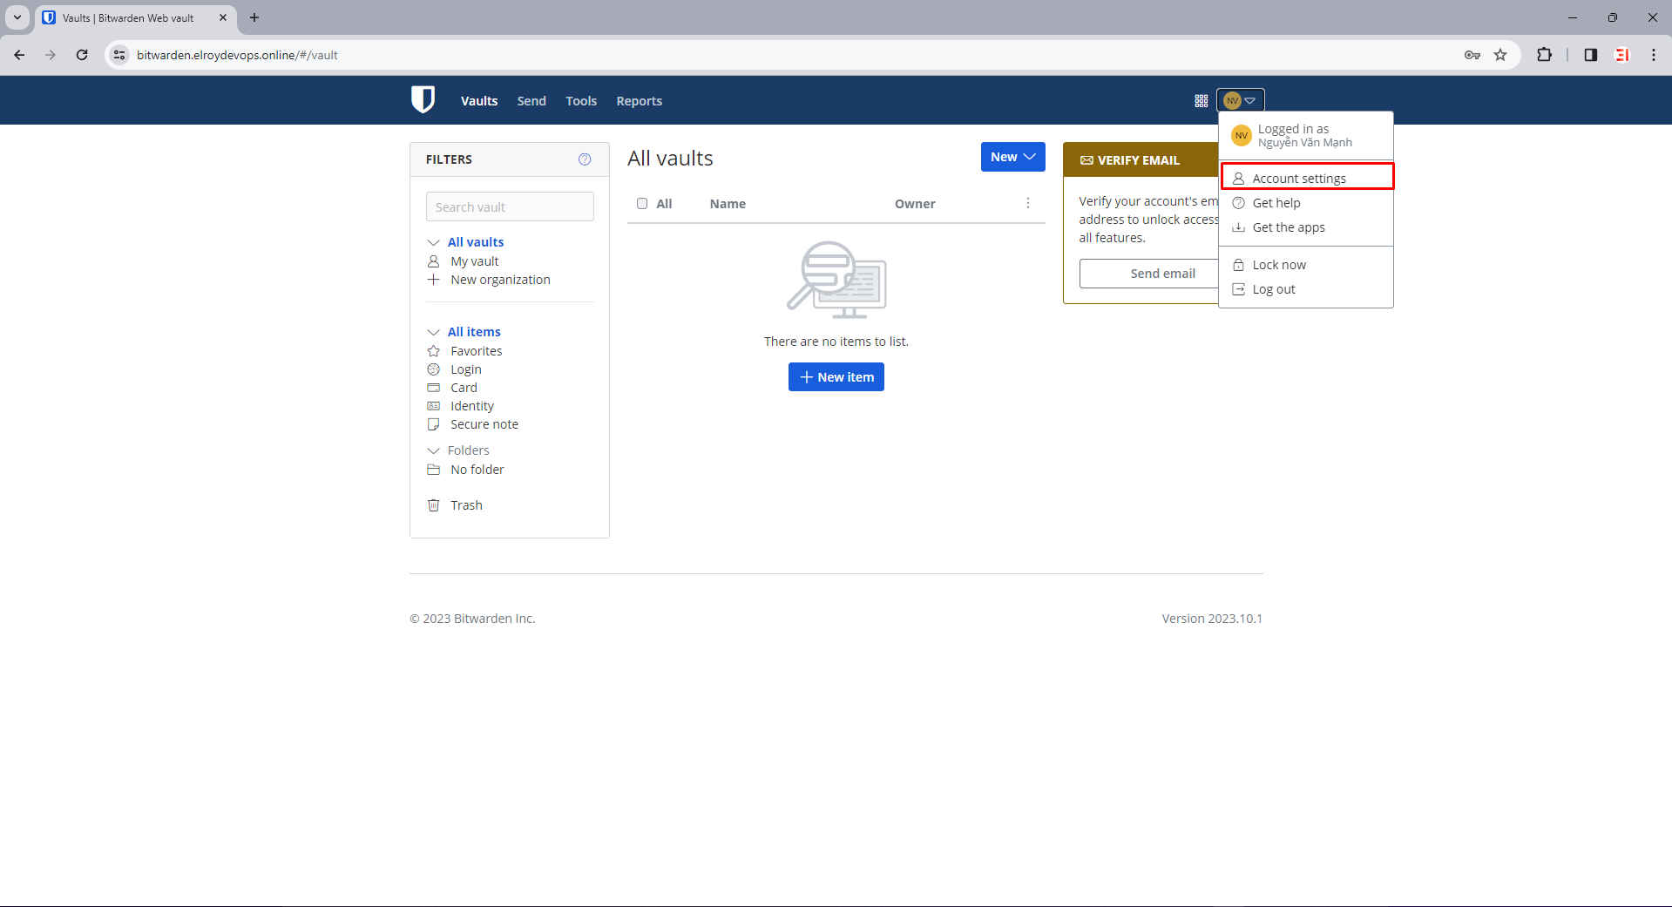Filter items by Secure note
The width and height of the screenshot is (1672, 907).
(484, 424)
